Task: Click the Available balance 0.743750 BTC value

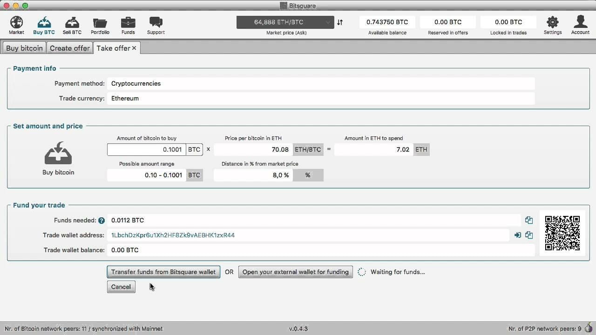Action: (x=387, y=22)
